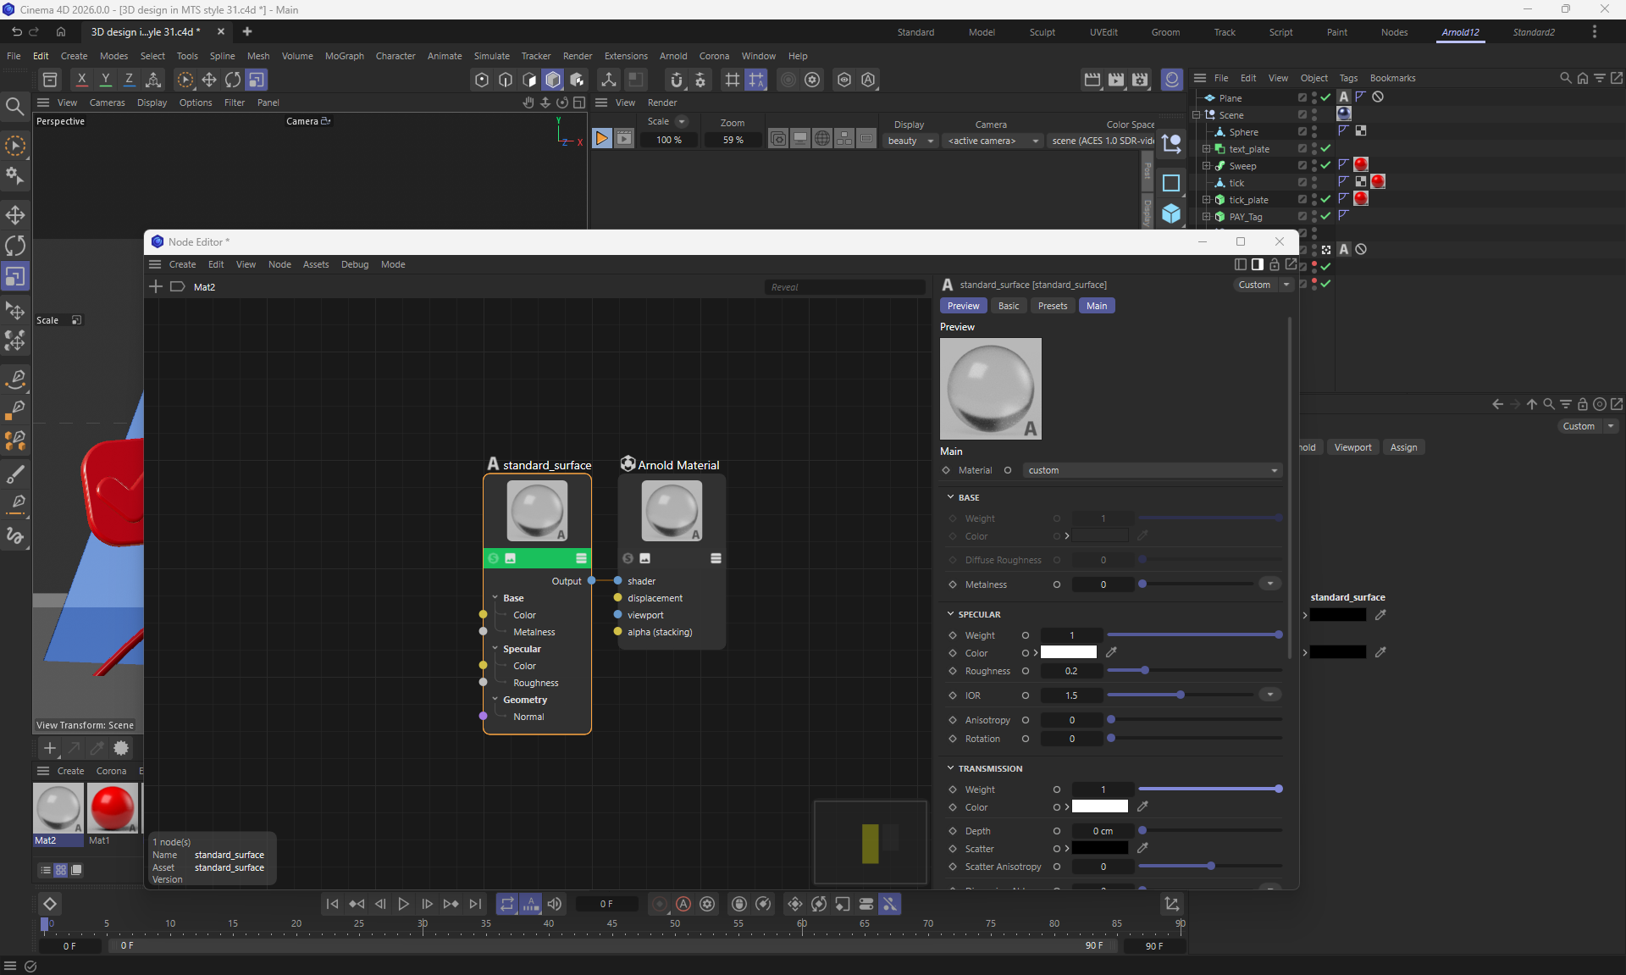Toggle the enable checkmark for Plane object
The image size is (1626, 975).
[x=1326, y=97]
